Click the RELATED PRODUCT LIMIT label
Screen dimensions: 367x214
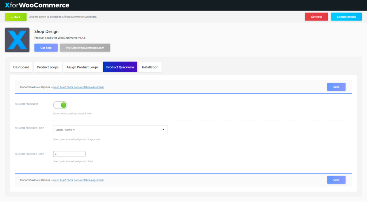(29, 154)
